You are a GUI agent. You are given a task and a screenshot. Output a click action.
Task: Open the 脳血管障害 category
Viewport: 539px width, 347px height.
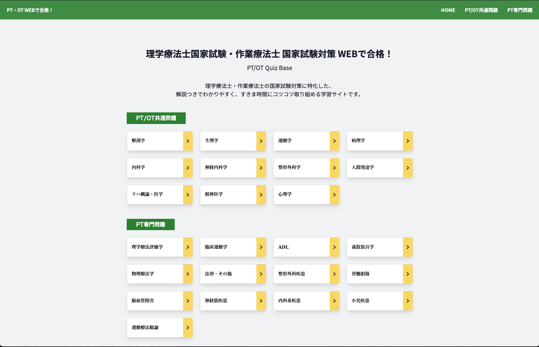[160, 301]
